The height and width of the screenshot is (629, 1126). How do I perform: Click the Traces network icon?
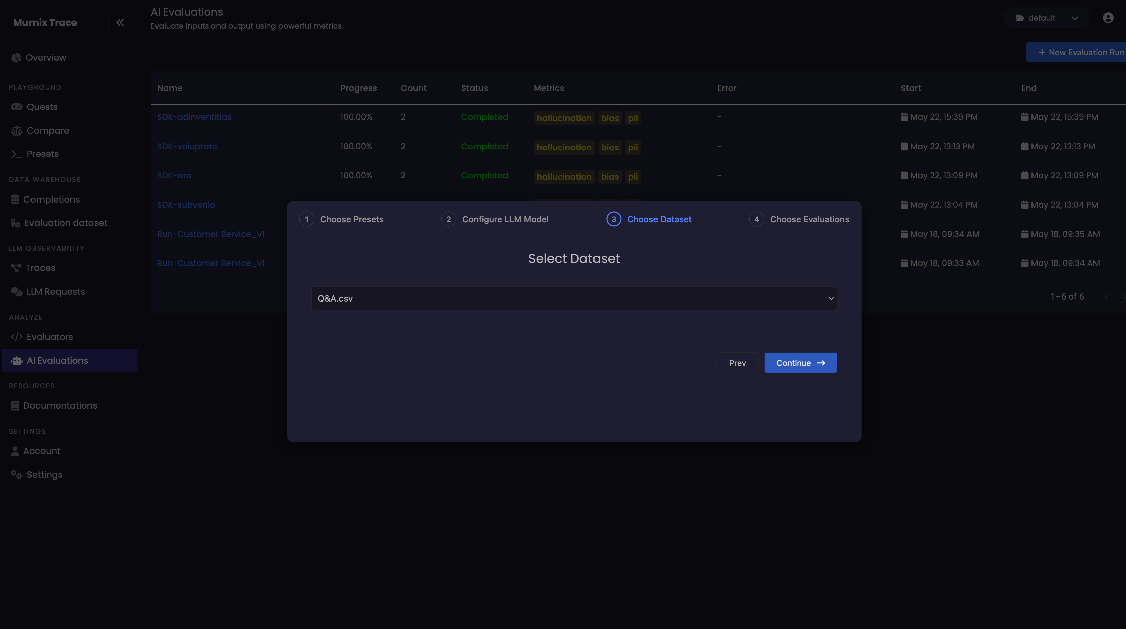point(16,268)
